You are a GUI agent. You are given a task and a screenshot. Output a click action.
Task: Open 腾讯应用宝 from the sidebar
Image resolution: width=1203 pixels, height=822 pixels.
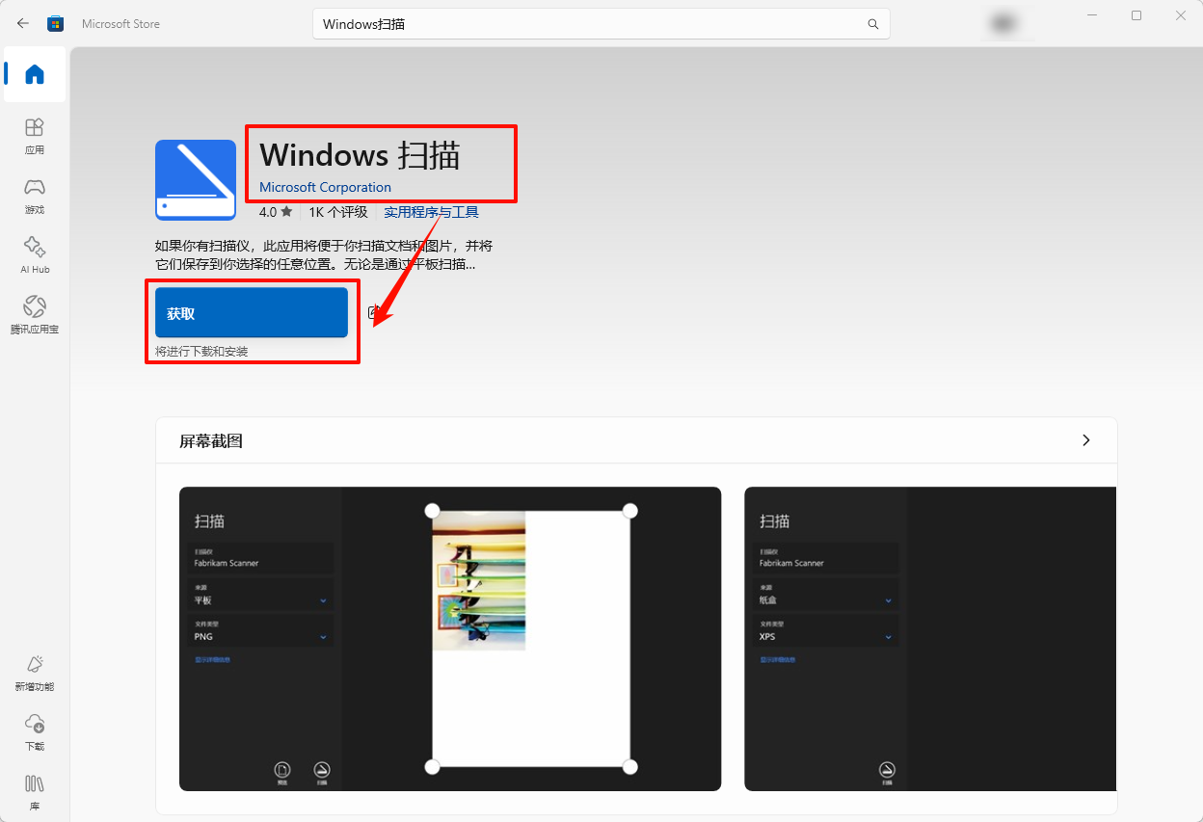click(35, 314)
